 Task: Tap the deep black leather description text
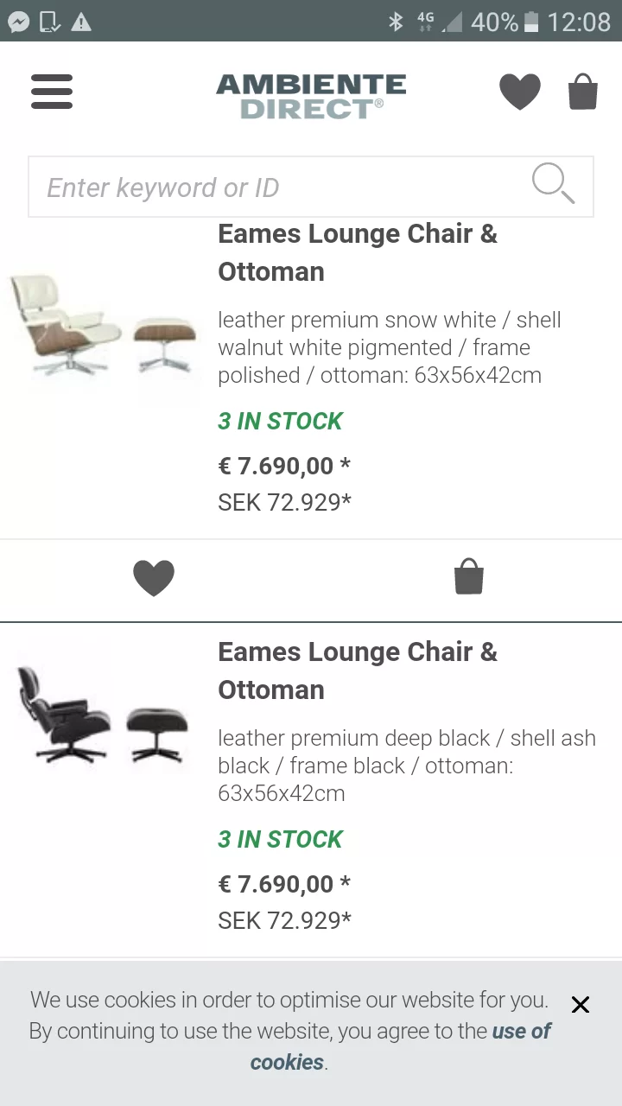[406, 766]
